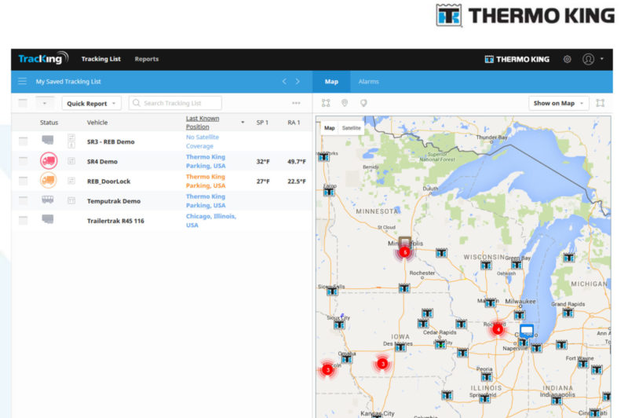Click the trailer status icon for Trailertrak R45 116
The image size is (628, 418).
[48, 218]
